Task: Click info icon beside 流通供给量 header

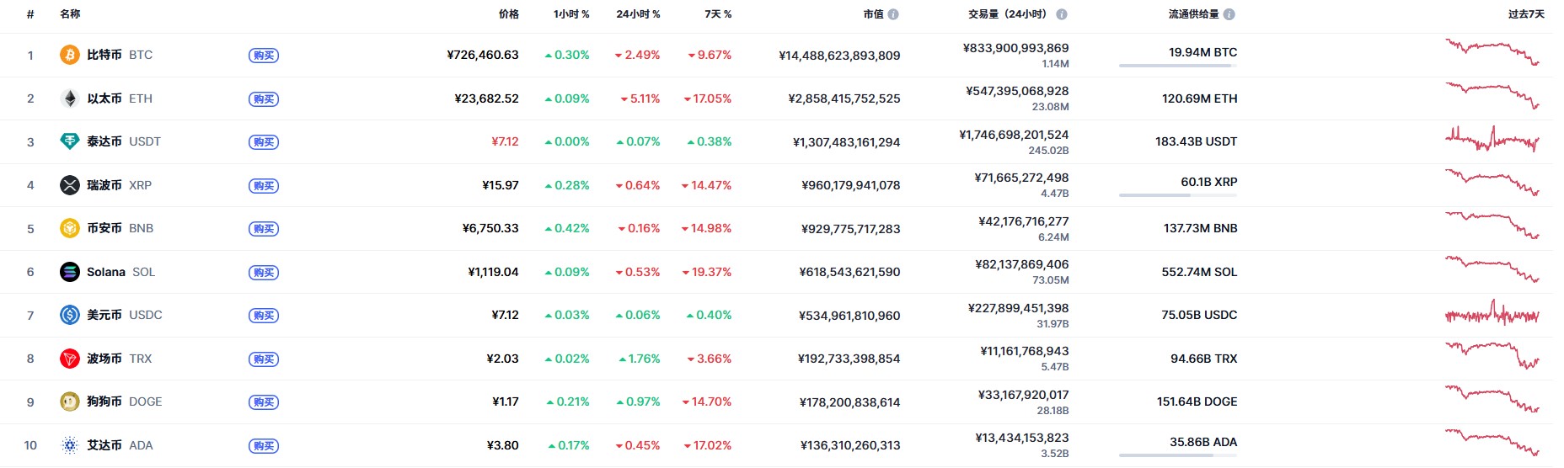Action: [1229, 14]
